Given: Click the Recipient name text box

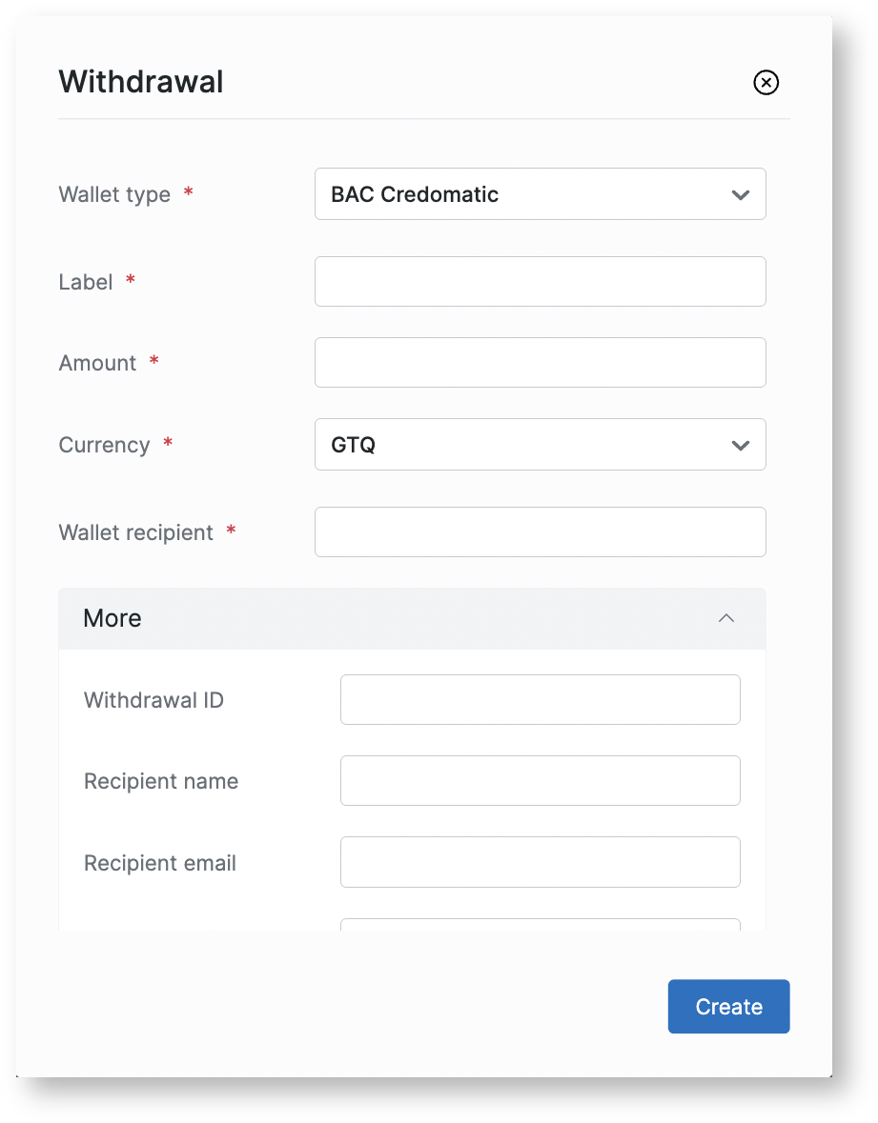Looking at the screenshot, I should coord(540,781).
